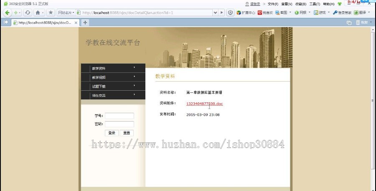Screen dimensions: 376x191
Task: Click the 重置 reset button
Action: [x=127, y=133]
